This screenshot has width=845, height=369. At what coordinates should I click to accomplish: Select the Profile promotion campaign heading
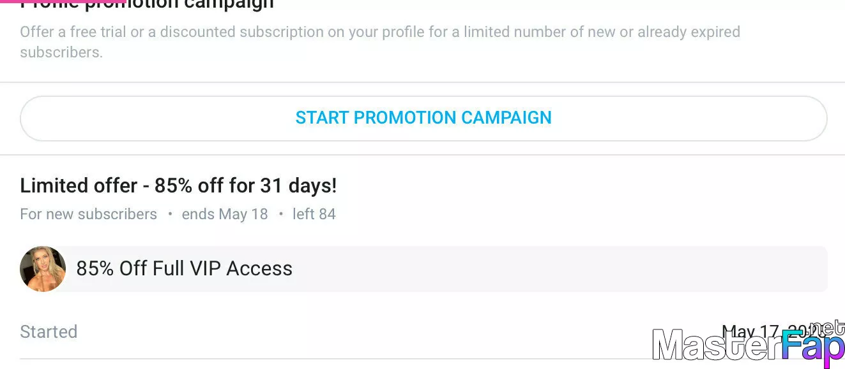click(147, 4)
